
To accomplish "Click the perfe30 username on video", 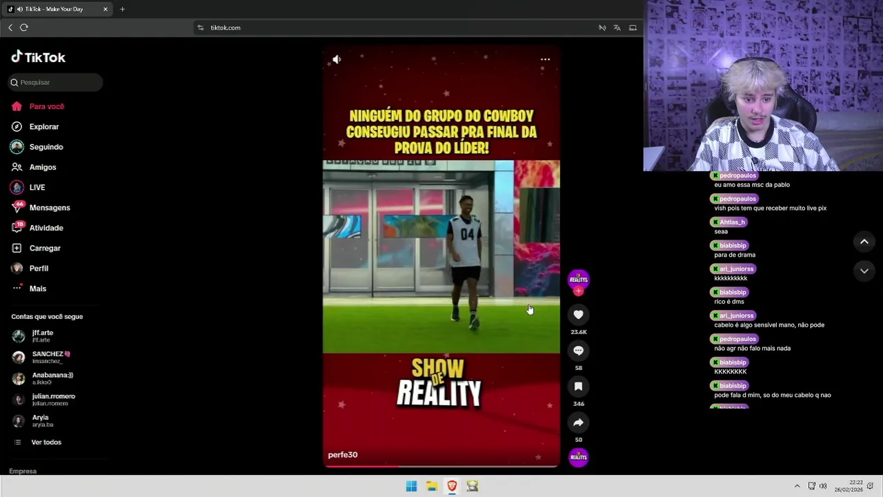I will point(343,455).
